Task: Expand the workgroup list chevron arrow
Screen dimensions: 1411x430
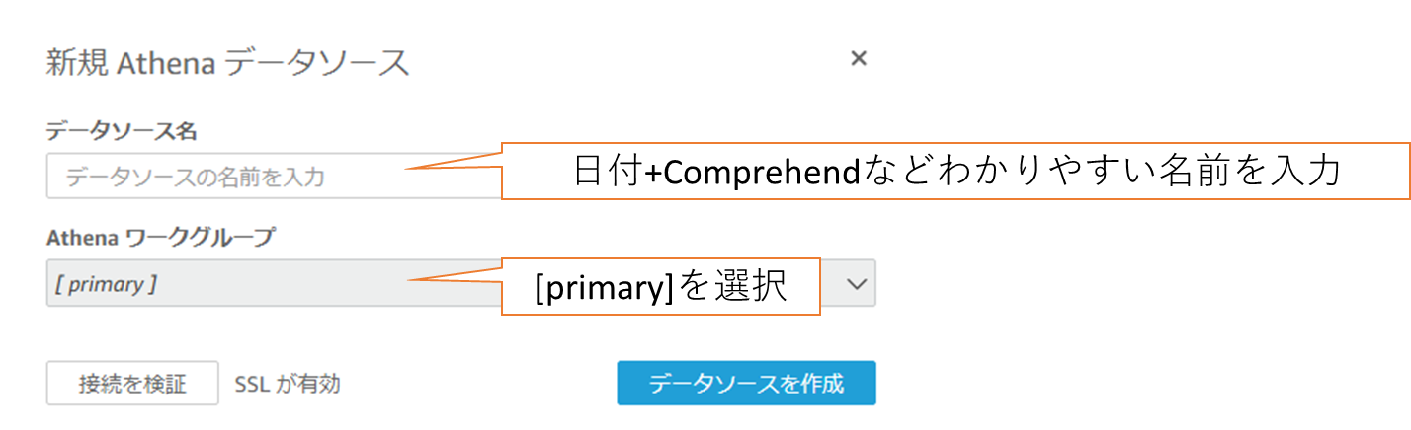Action: [857, 284]
